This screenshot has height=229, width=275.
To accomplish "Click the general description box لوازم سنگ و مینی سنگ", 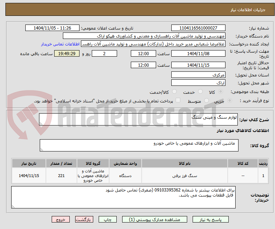I will [138, 119].
